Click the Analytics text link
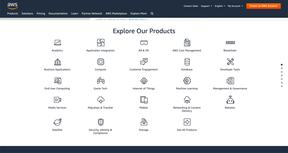Viewport: 288px width, 153px height. [57, 51]
